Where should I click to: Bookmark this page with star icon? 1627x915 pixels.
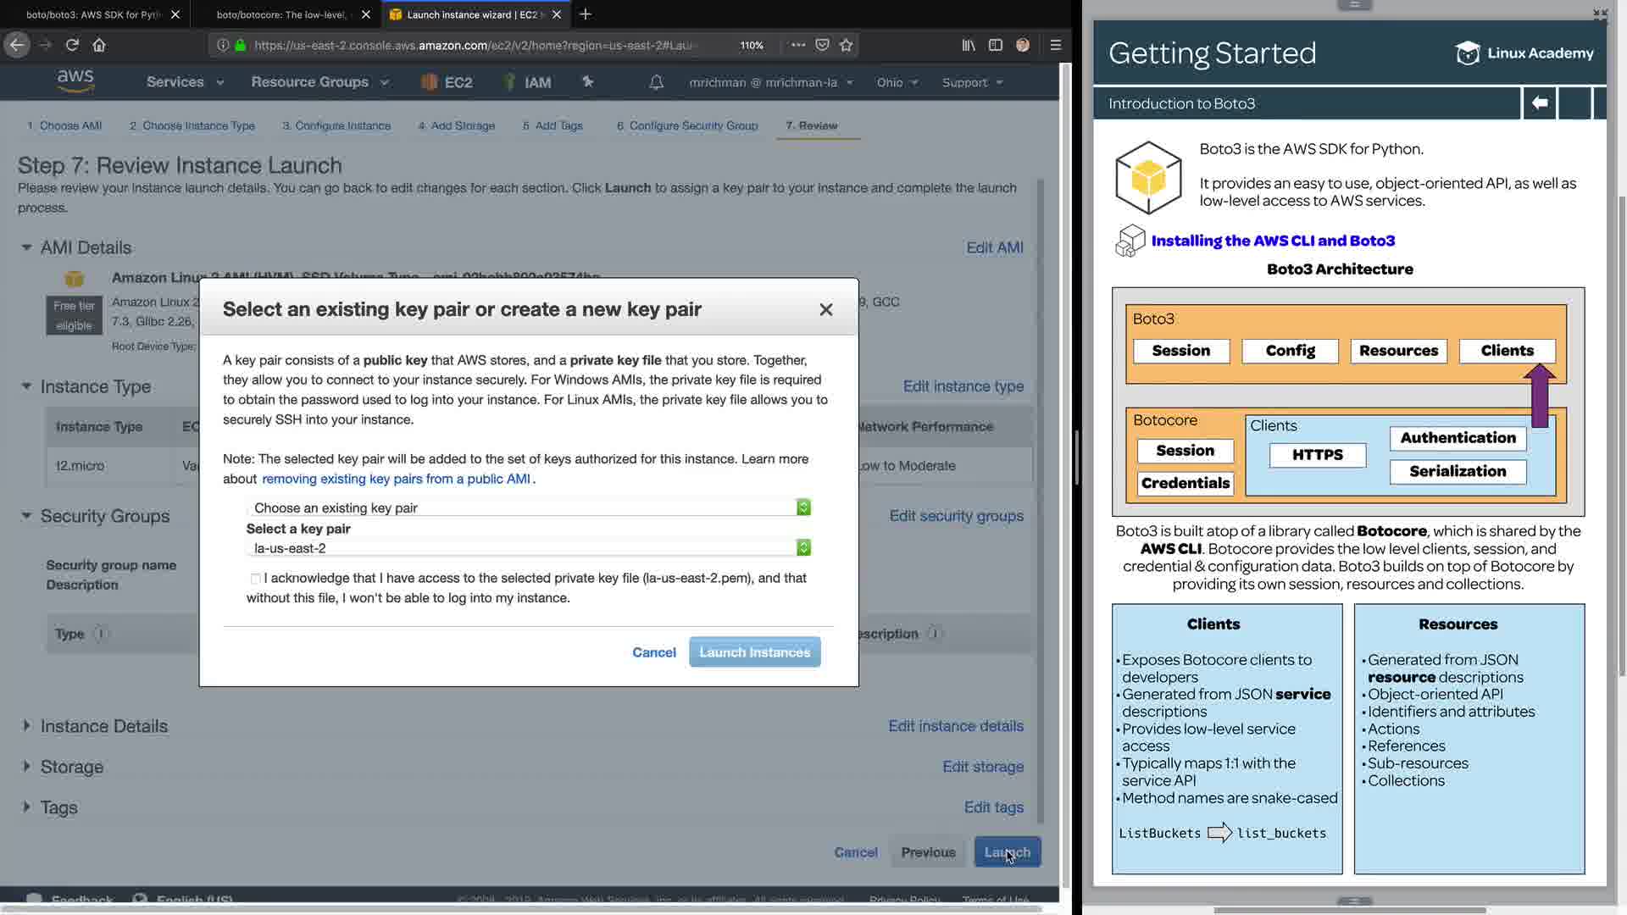pyautogui.click(x=846, y=45)
